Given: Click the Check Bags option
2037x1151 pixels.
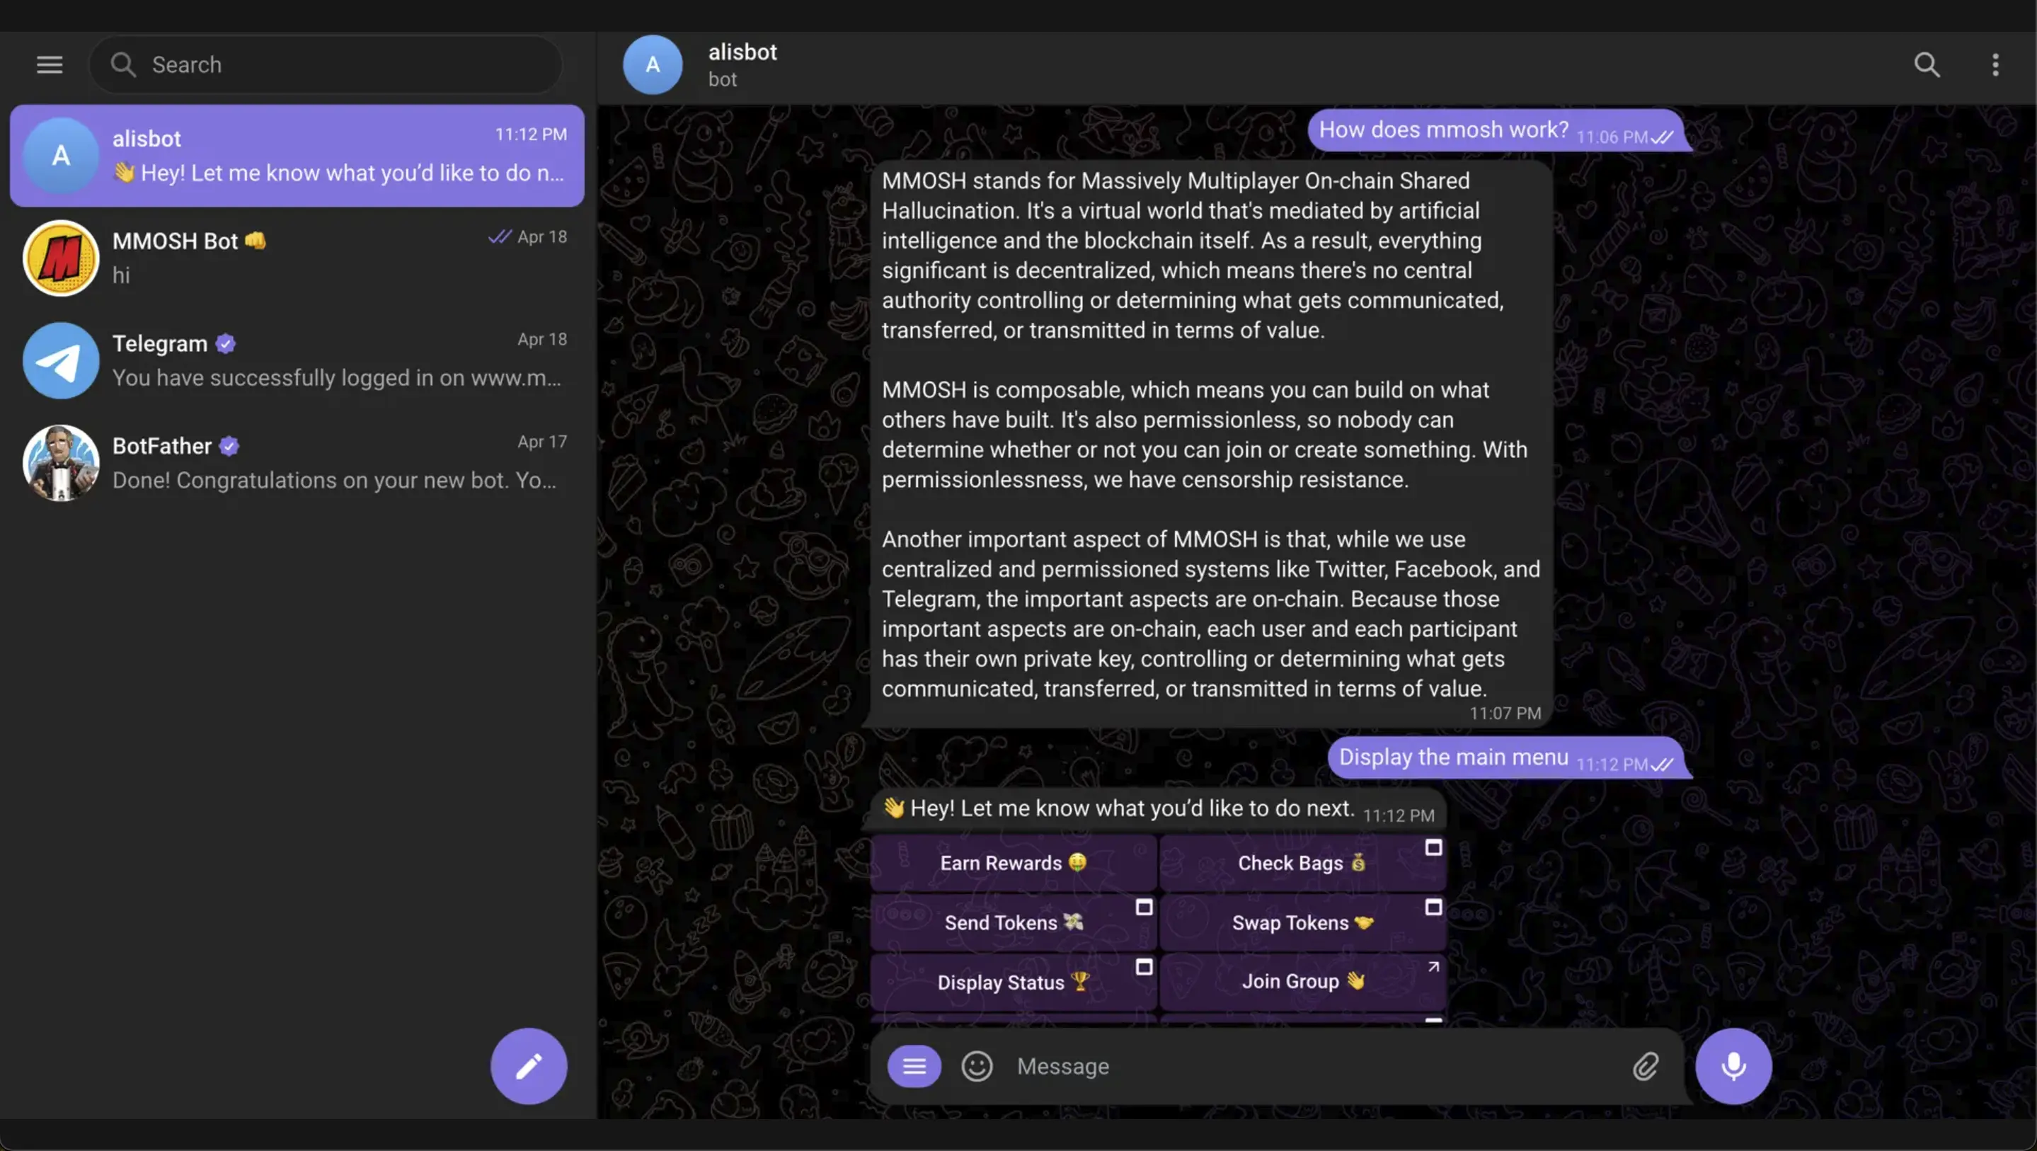Looking at the screenshot, I should pyautogui.click(x=1302, y=862).
